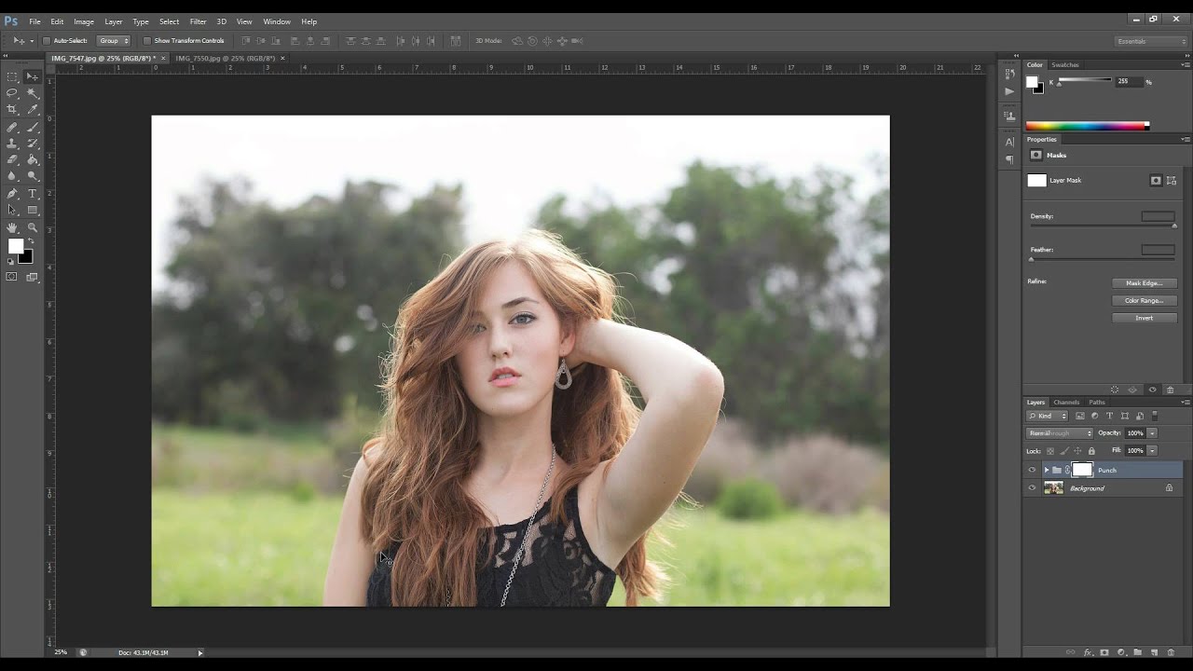Toggle lock image pixels brush icon
Screen dimensions: 1193x671
(1064, 451)
